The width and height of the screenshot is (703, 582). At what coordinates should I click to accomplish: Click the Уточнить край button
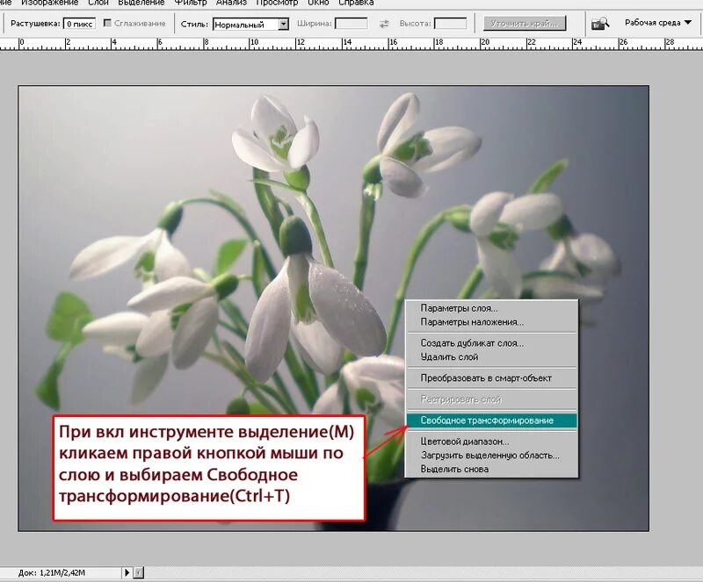525,24
